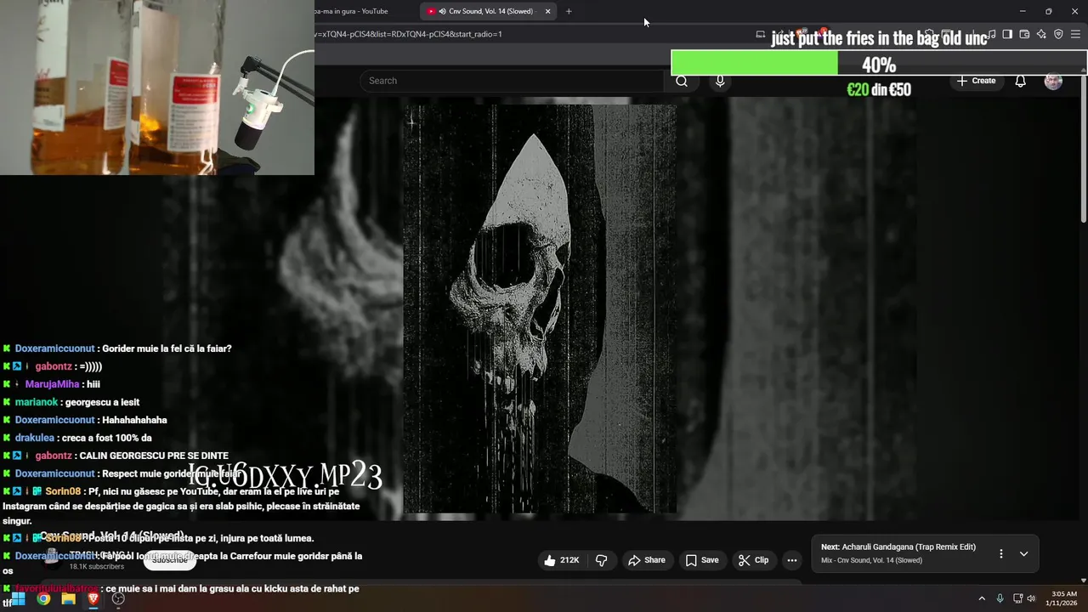Open Chrome from the taskbar
1088x612 pixels.
pyautogui.click(x=43, y=598)
